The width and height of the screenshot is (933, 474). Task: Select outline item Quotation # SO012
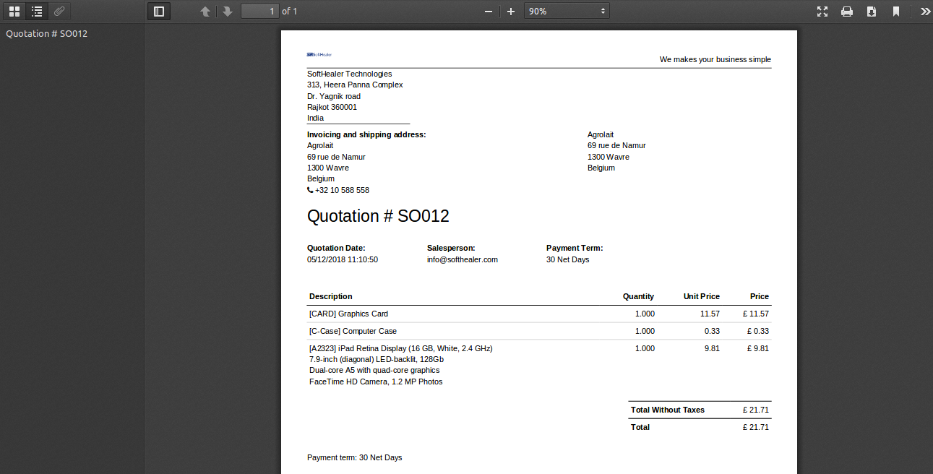coord(47,33)
